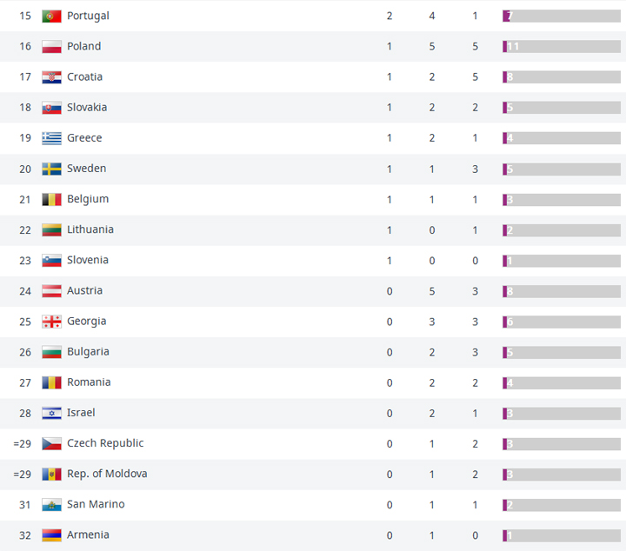This screenshot has width=626, height=551.
Task: Click the Poland flag icon
Action: click(51, 47)
